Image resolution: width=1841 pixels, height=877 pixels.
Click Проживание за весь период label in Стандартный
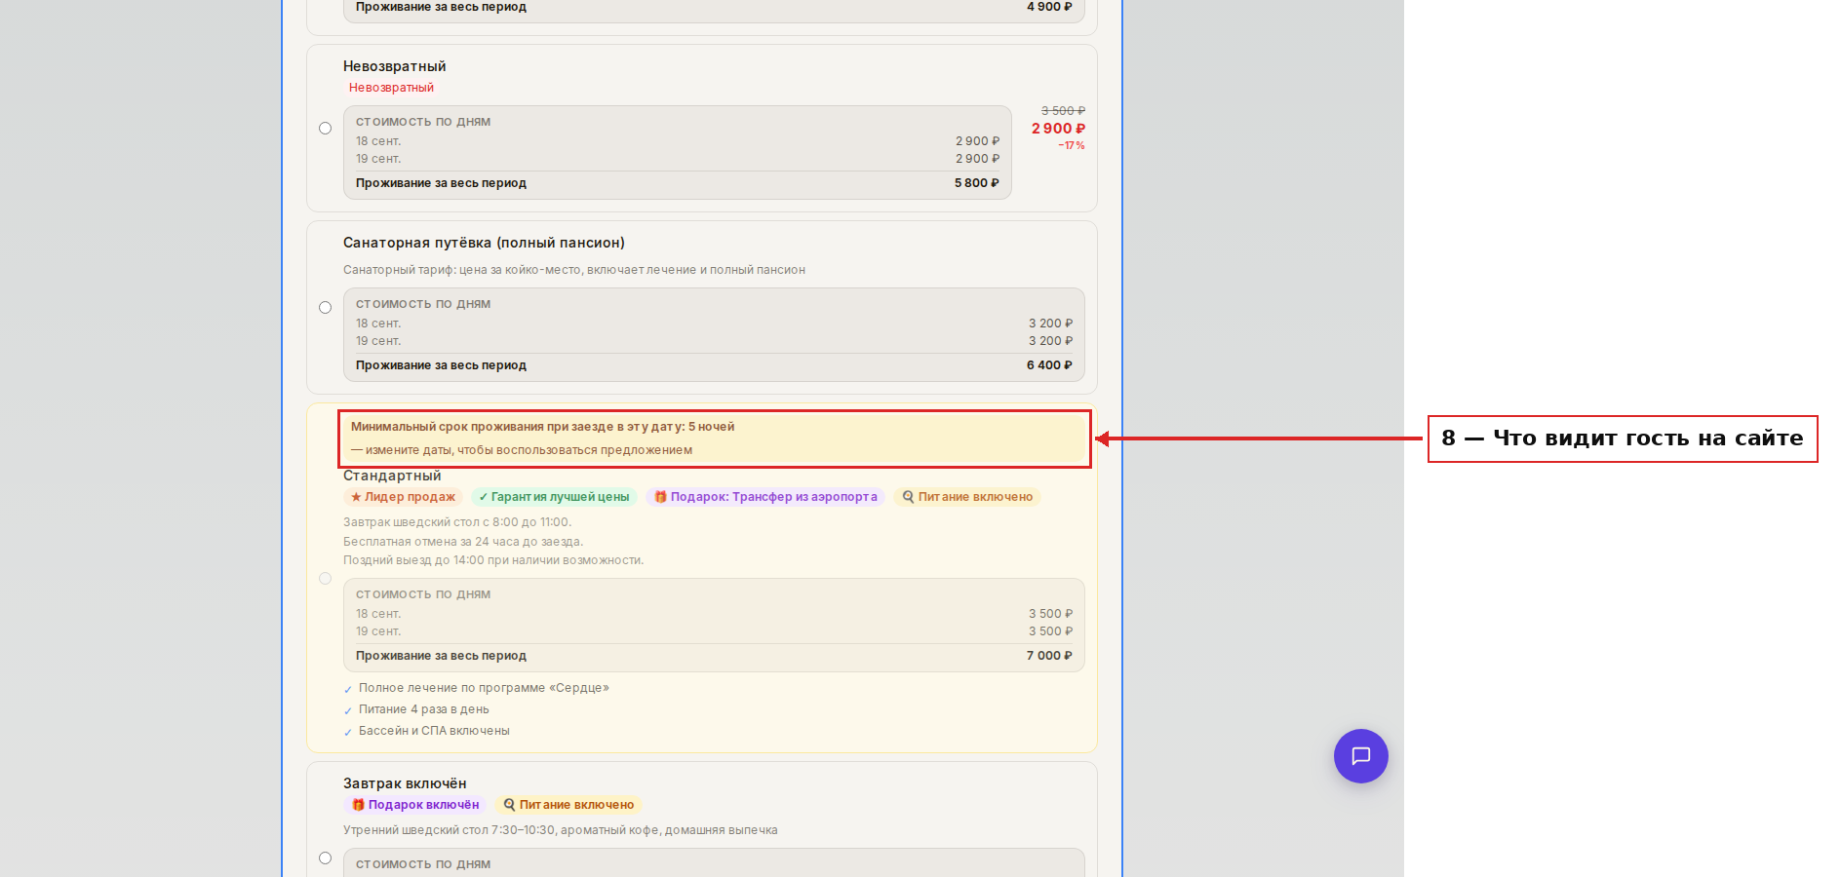(x=441, y=656)
